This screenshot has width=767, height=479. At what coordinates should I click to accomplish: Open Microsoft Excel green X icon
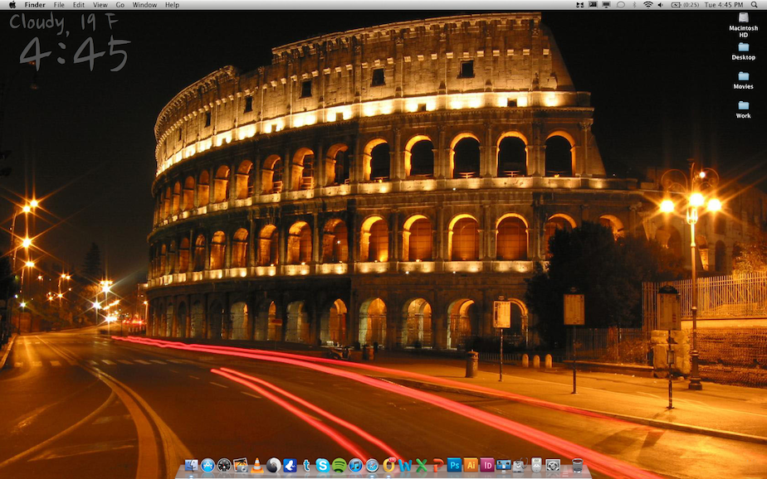point(422,466)
